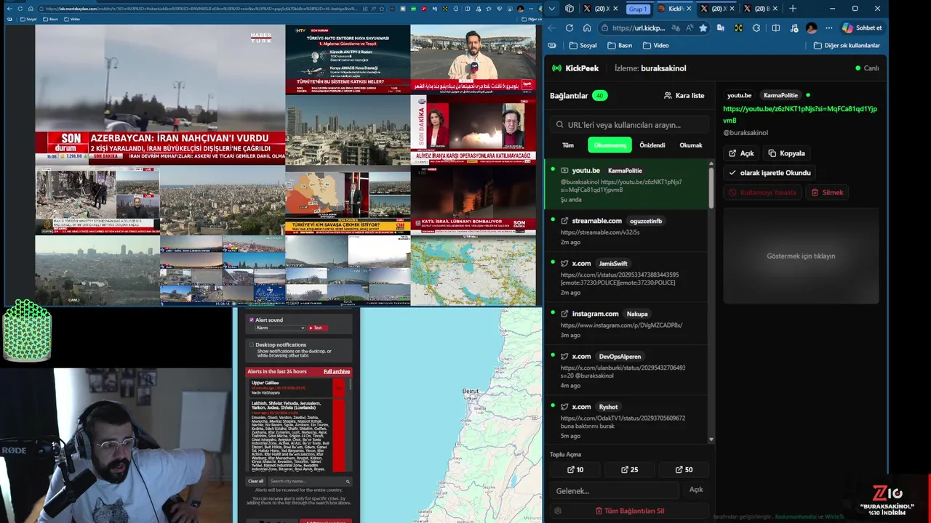Open the browser profile avatar
931x523 pixels.
[x=812, y=28]
